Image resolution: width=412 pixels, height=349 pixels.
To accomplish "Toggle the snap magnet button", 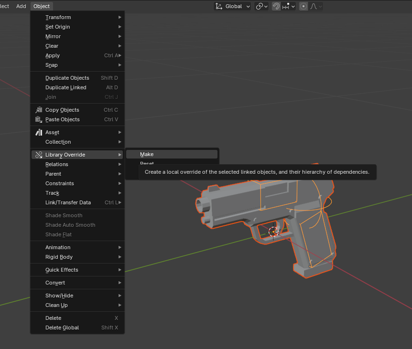I will pos(276,6).
